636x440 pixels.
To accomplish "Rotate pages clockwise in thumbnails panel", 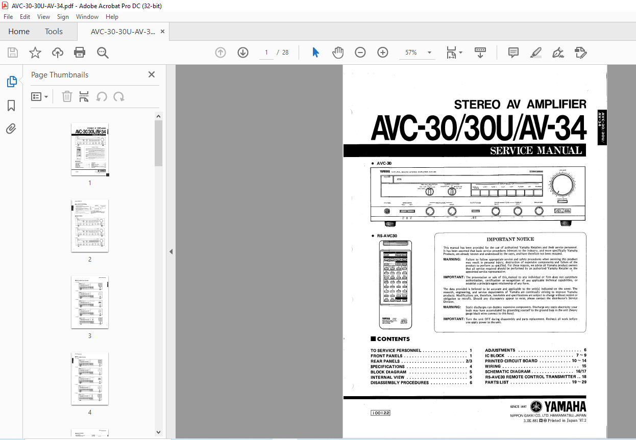I will point(119,96).
